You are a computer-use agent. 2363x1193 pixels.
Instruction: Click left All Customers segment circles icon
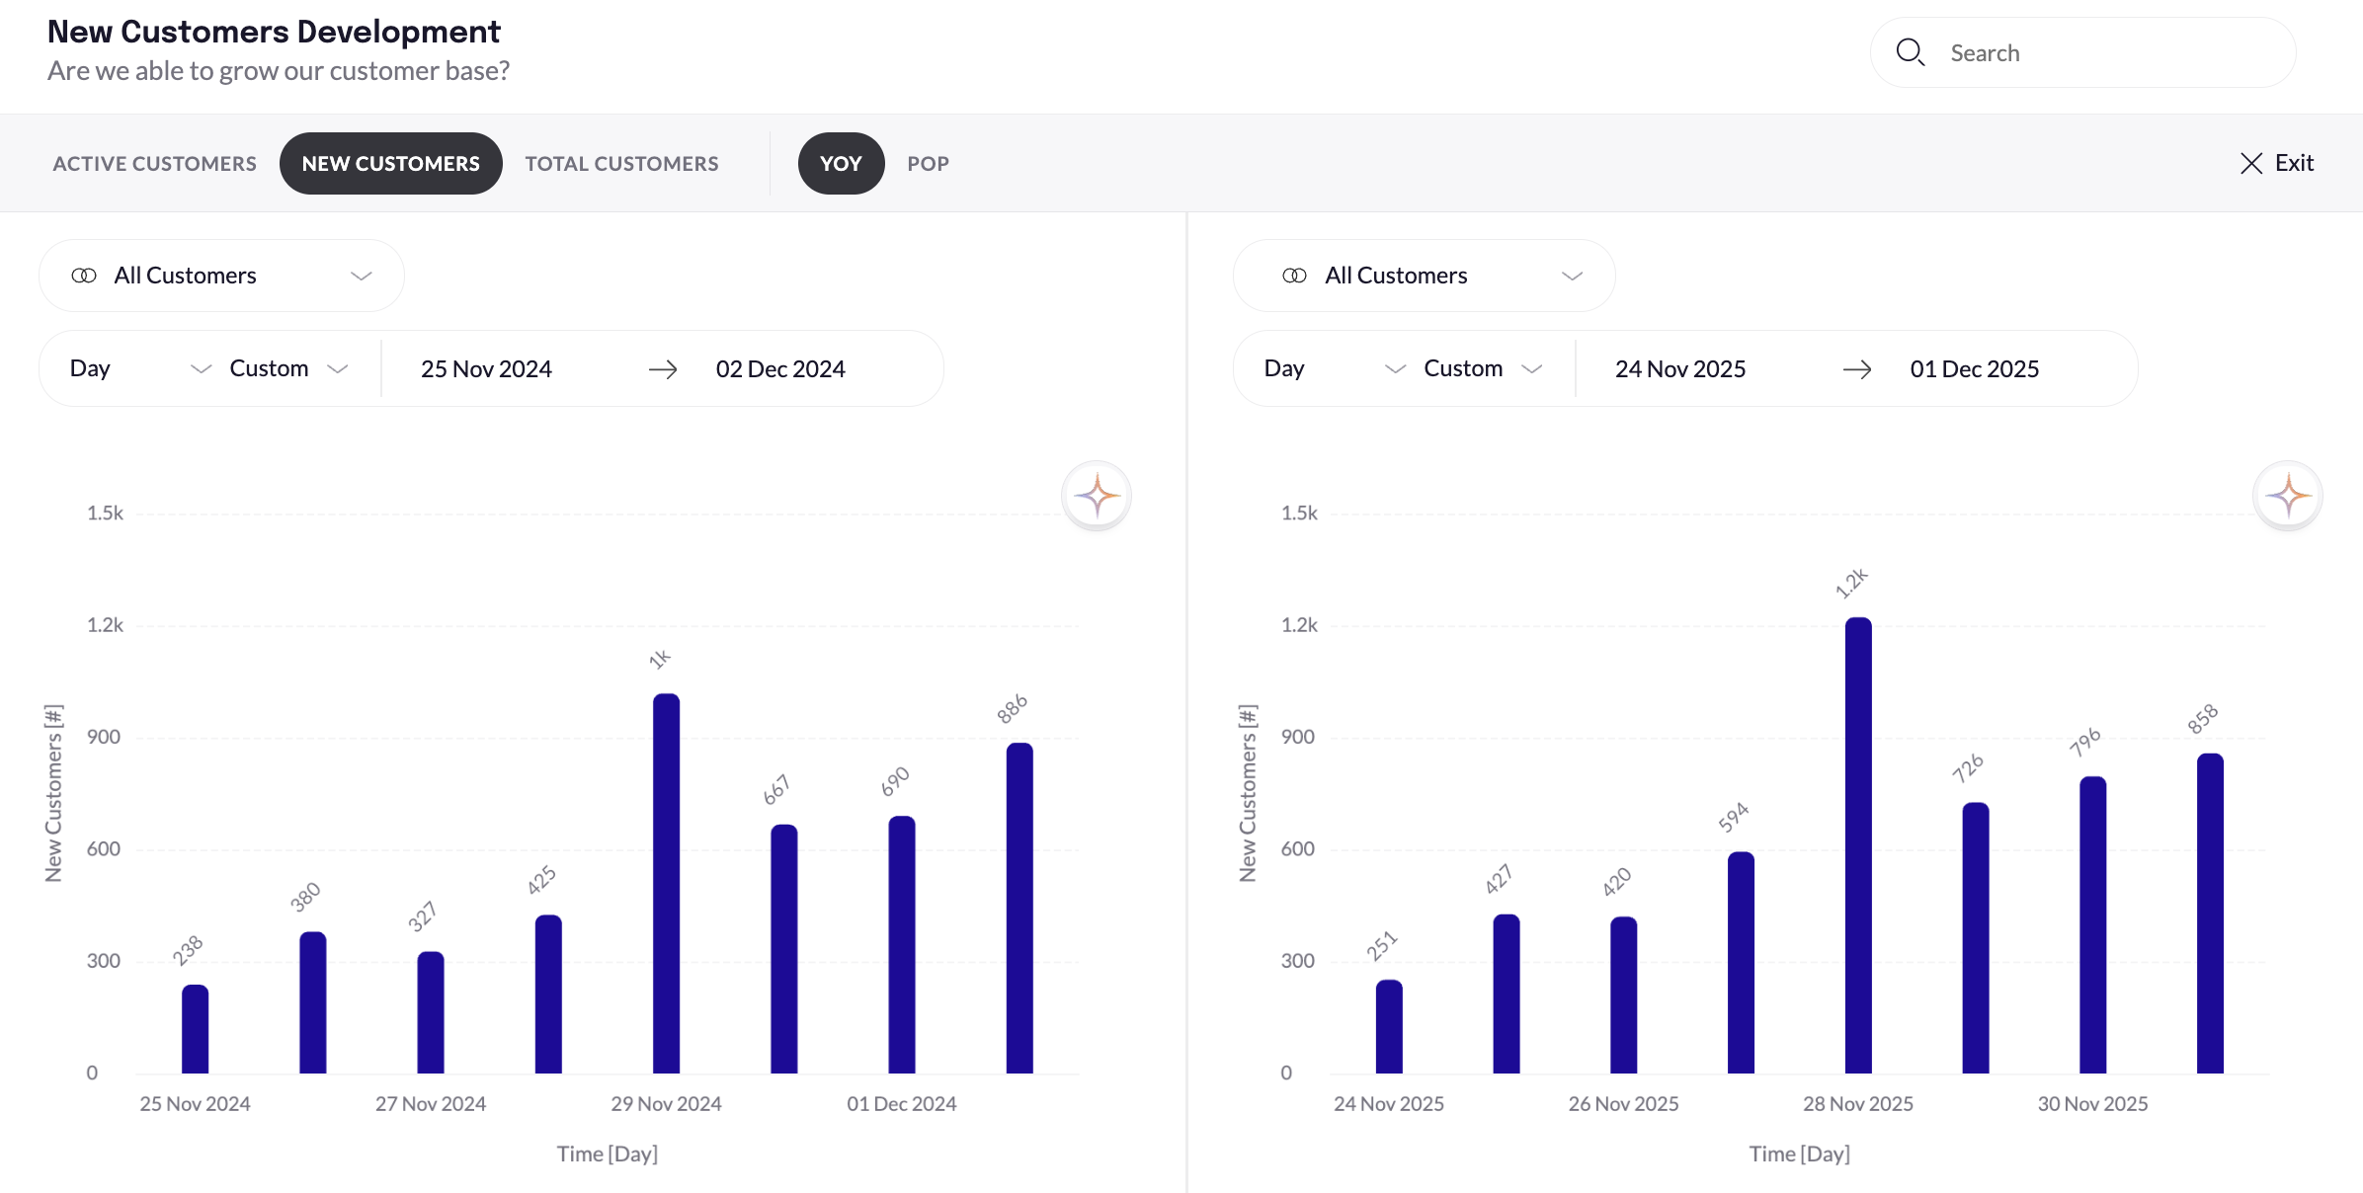click(x=84, y=276)
